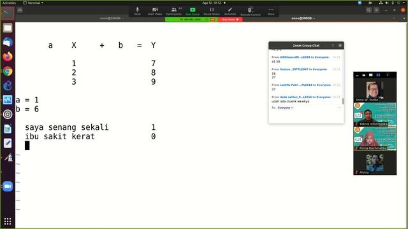Viewport: 408px width, 229px height.
Task: Open Zoom from the Ubuntu dock
Action: tap(8, 186)
